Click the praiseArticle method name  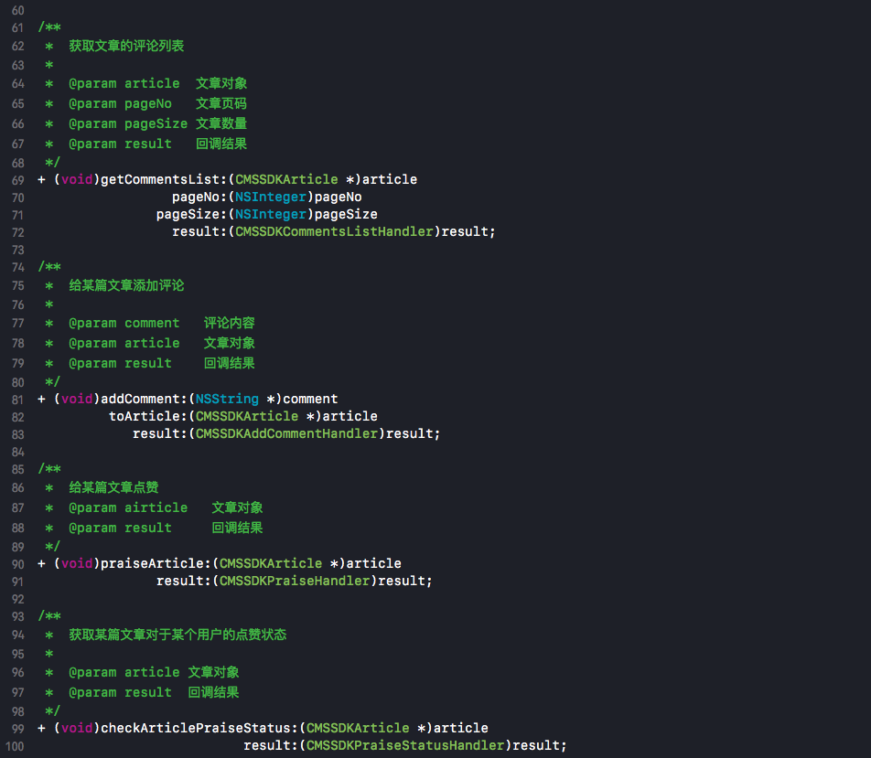click(152, 563)
